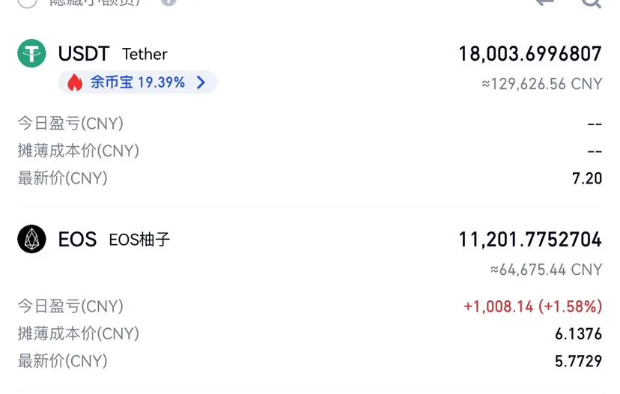Open EOS details via 11,201.7752704 balance
Image resolution: width=620 pixels, height=394 pixels.
click(530, 240)
